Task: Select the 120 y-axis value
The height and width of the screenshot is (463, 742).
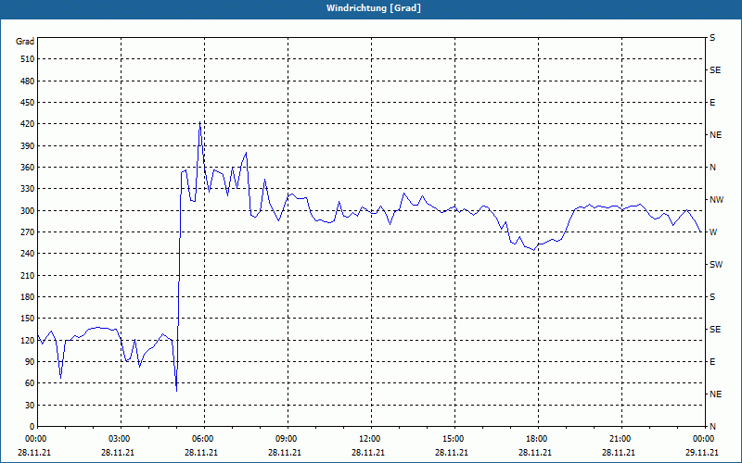Action: [x=28, y=340]
